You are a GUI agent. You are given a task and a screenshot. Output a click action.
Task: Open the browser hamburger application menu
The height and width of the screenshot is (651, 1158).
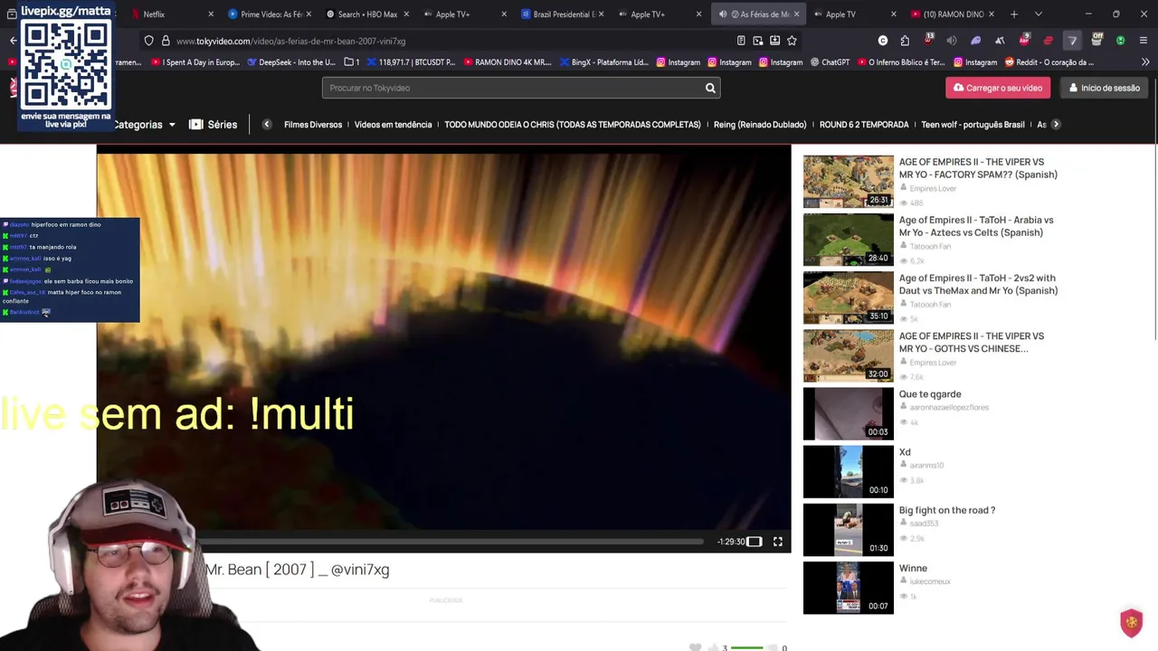point(1144,41)
